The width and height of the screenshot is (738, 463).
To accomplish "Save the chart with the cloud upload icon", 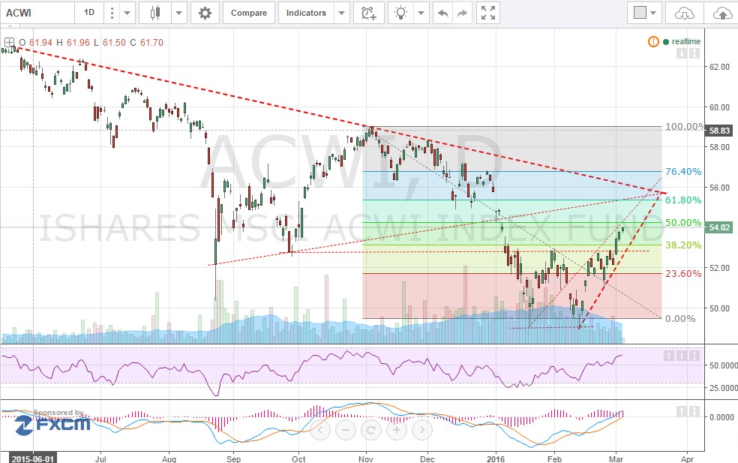I will [x=722, y=14].
